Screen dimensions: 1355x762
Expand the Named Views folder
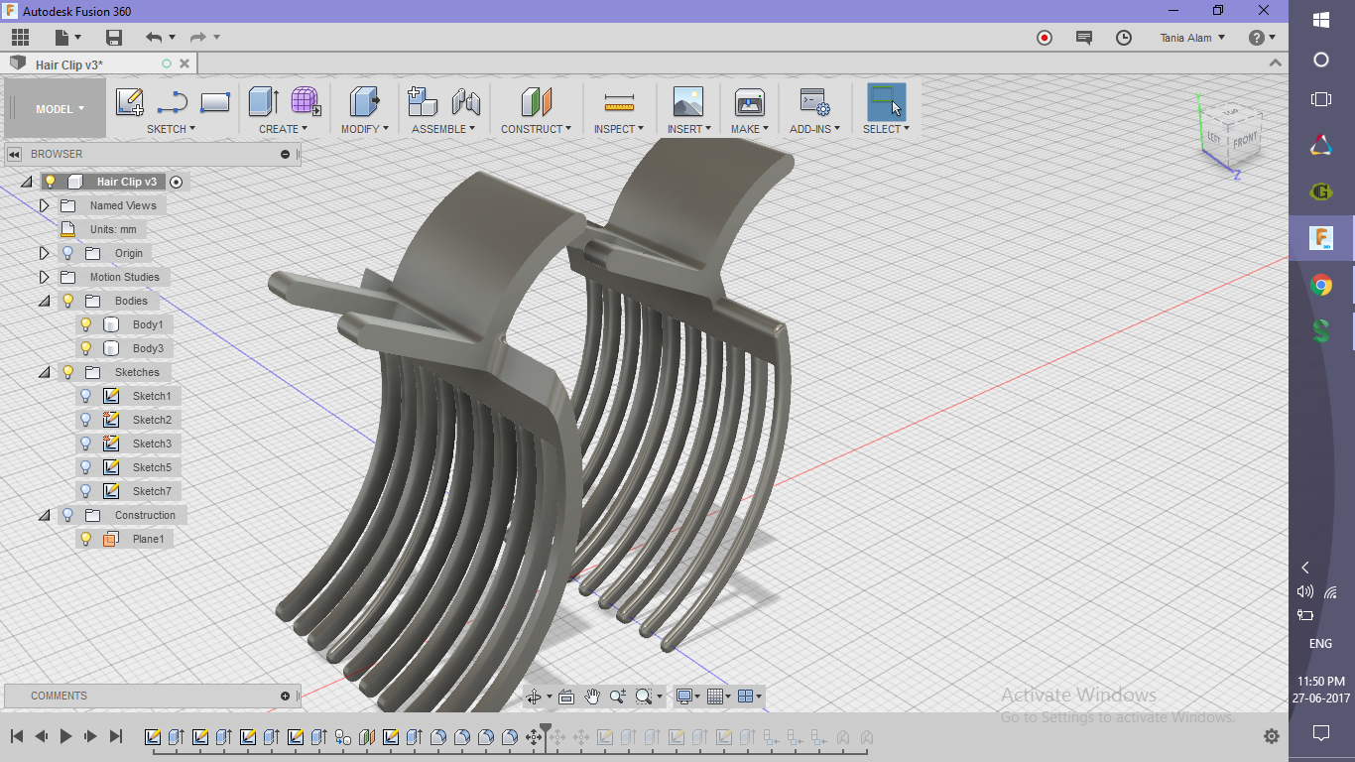(x=44, y=205)
